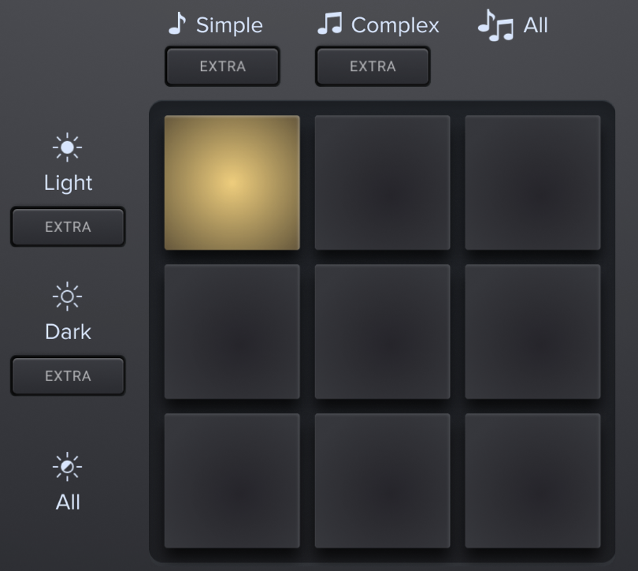This screenshot has height=571, width=638.
Task: Select the All-brightness Simple grid pad
Action: (x=232, y=480)
